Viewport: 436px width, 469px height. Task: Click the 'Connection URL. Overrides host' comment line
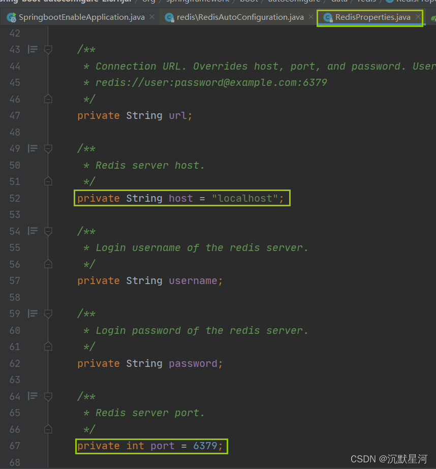pyautogui.click(x=259, y=66)
